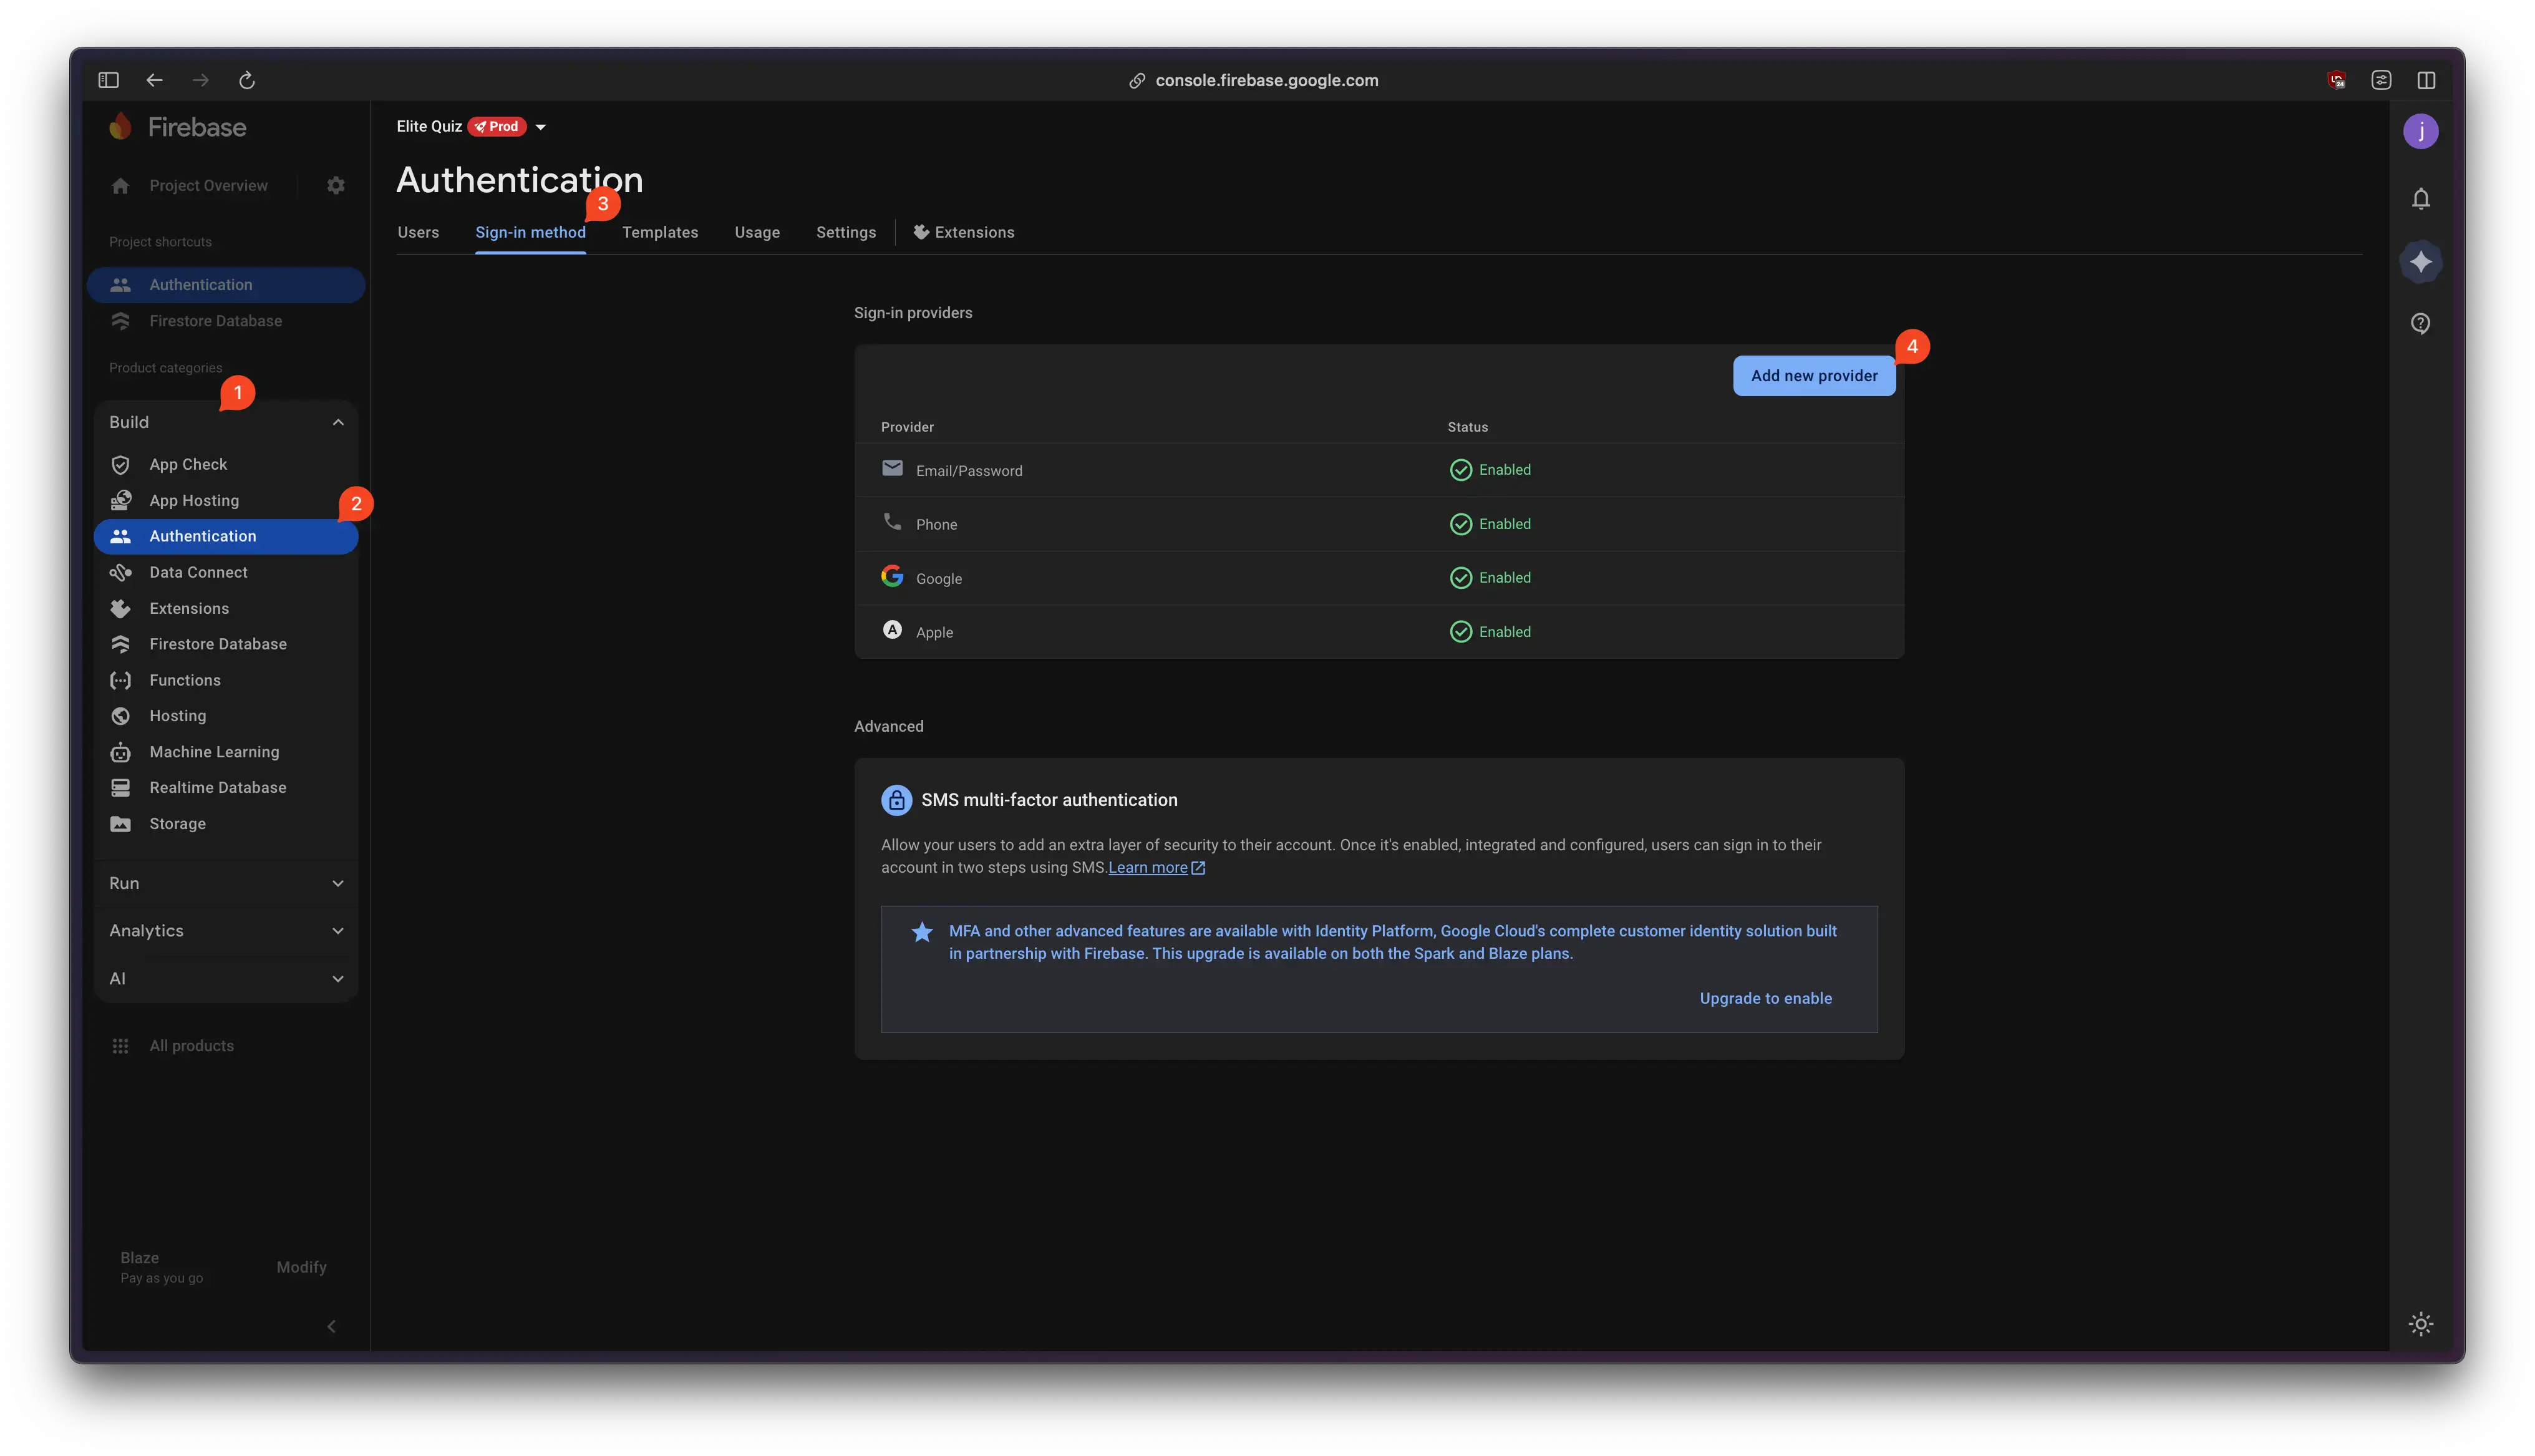Click the Realtime Database icon

(x=121, y=788)
